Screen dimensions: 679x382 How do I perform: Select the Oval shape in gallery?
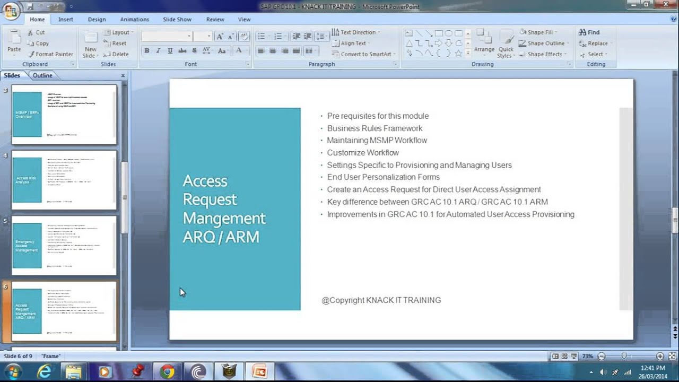click(449, 33)
